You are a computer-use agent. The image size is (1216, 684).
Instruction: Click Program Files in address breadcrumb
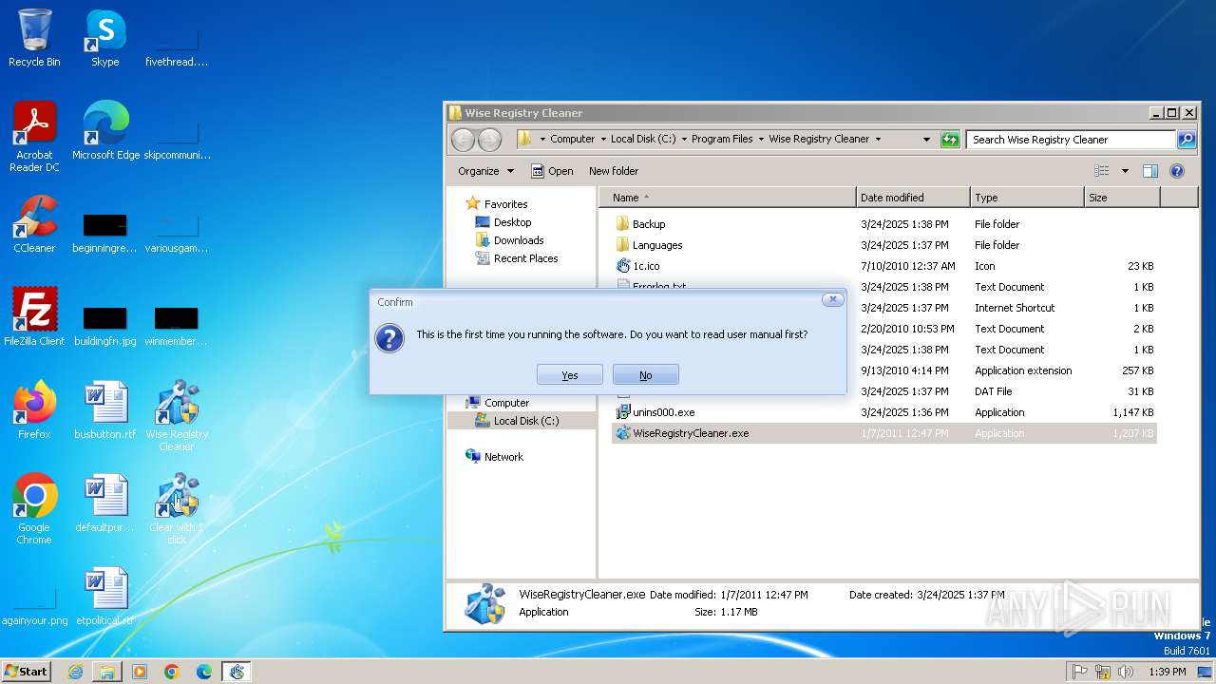pyautogui.click(x=722, y=139)
